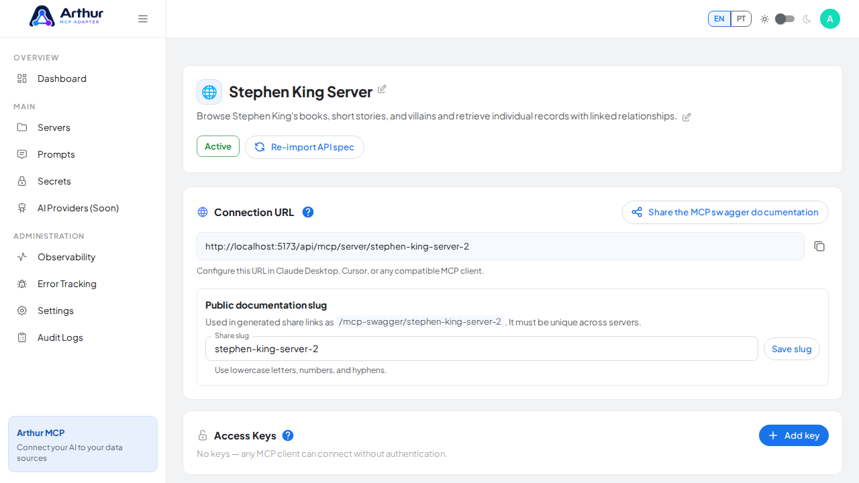Viewport: 859px width, 483px height.
Task: Click the globe server avatar icon
Action: point(209,92)
